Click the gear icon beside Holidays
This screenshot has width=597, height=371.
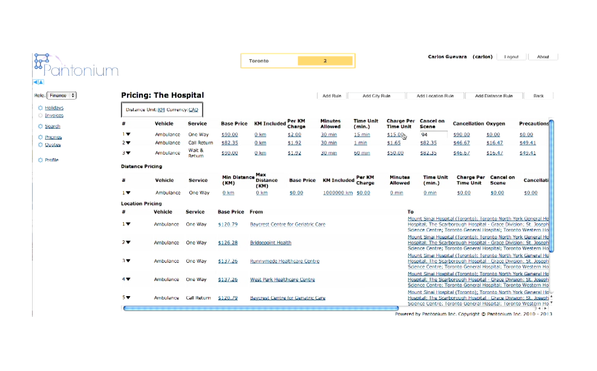click(x=40, y=108)
